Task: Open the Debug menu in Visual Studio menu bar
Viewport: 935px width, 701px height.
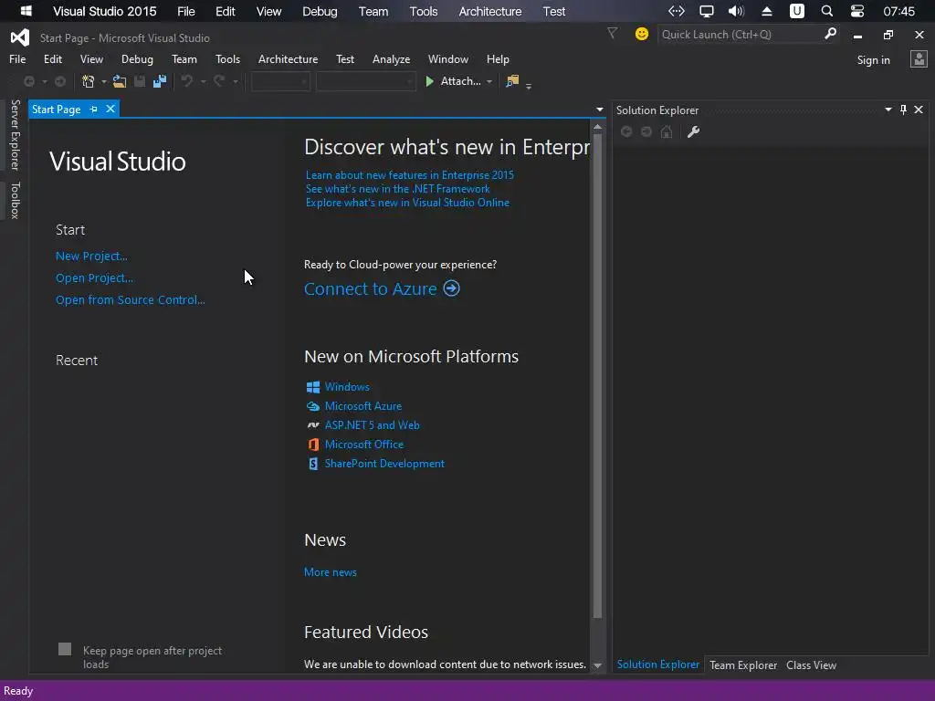Action: point(137,59)
